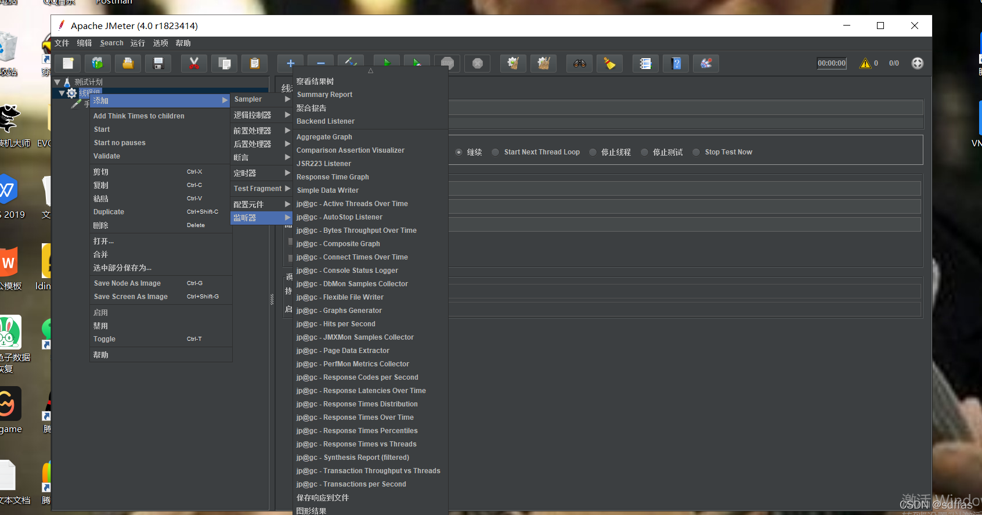The width and height of the screenshot is (982, 515).
Task: Expand the 后置处理器 submenu
Action: (262, 144)
